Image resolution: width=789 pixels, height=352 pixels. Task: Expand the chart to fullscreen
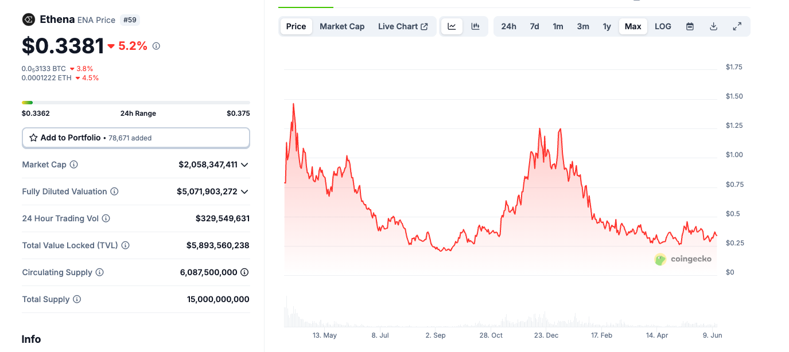pos(737,26)
